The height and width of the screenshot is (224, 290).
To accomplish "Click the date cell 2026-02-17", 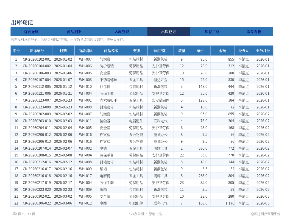I will click(x=63, y=183).
